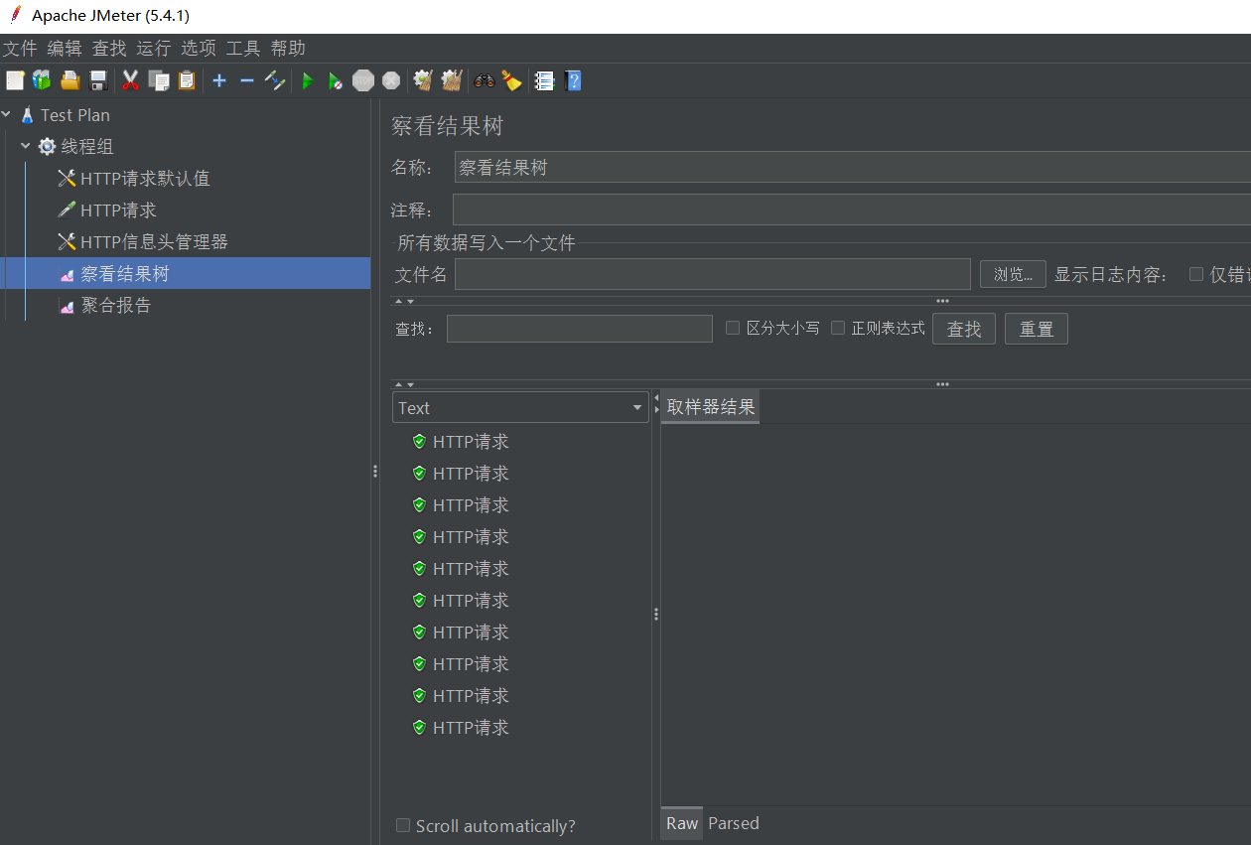The height and width of the screenshot is (845, 1251).
Task: Switch to the Raw tab
Action: pos(682,823)
